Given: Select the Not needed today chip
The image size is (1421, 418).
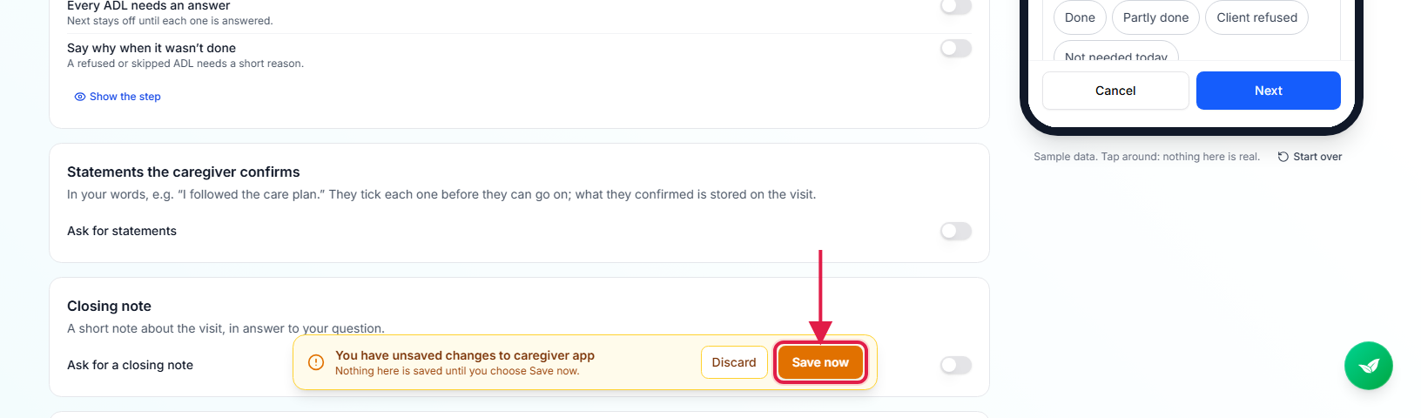Looking at the screenshot, I should (1116, 53).
